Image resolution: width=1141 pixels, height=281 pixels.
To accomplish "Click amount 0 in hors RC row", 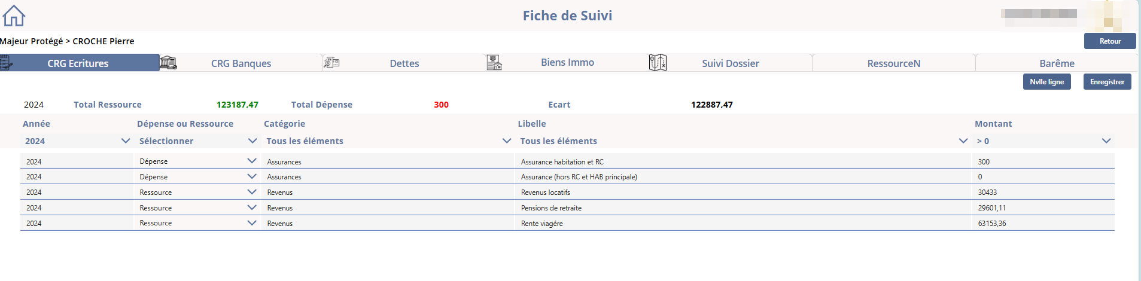I will point(1043,177).
